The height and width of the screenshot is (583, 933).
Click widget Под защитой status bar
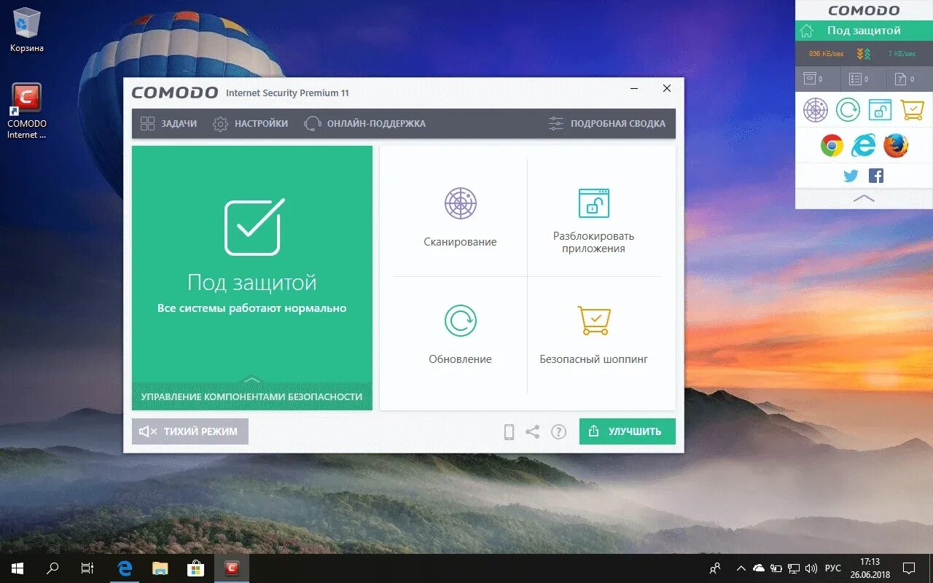pyautogui.click(x=864, y=31)
